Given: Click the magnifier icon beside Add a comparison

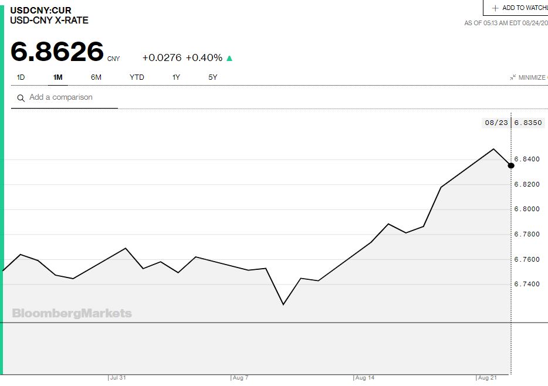Looking at the screenshot, I should (x=21, y=98).
